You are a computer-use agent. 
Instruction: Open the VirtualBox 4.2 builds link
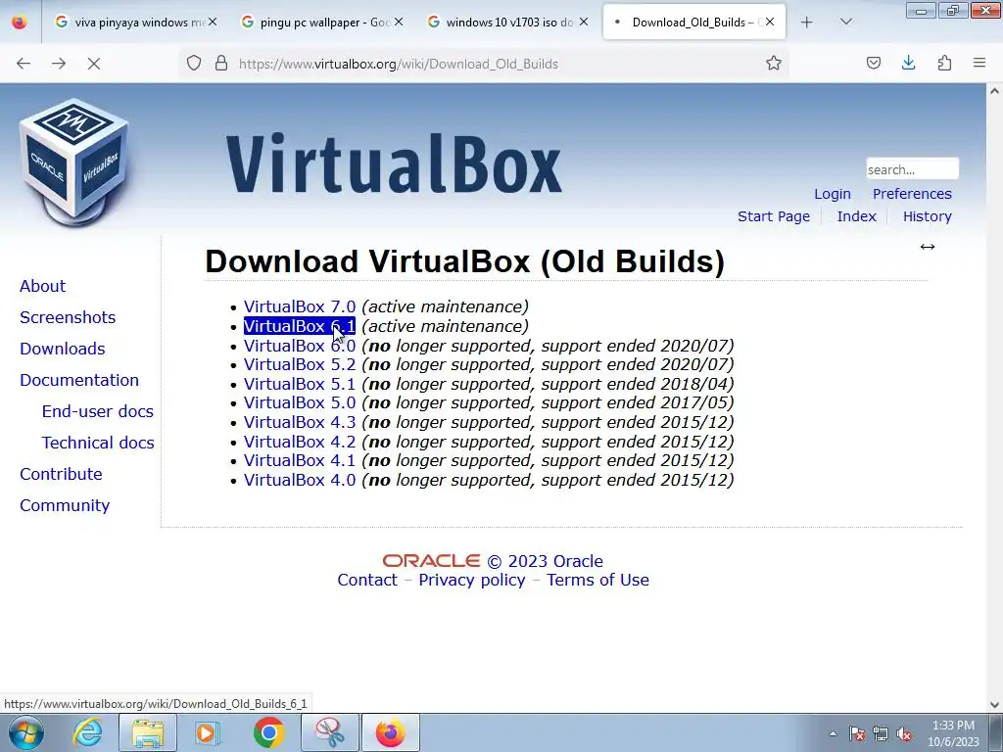click(x=300, y=442)
